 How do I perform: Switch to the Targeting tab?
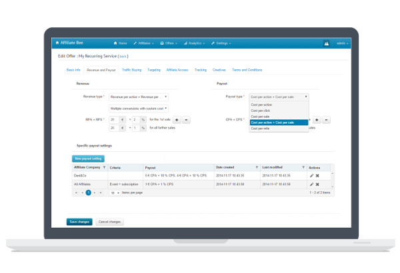pyautogui.click(x=154, y=70)
